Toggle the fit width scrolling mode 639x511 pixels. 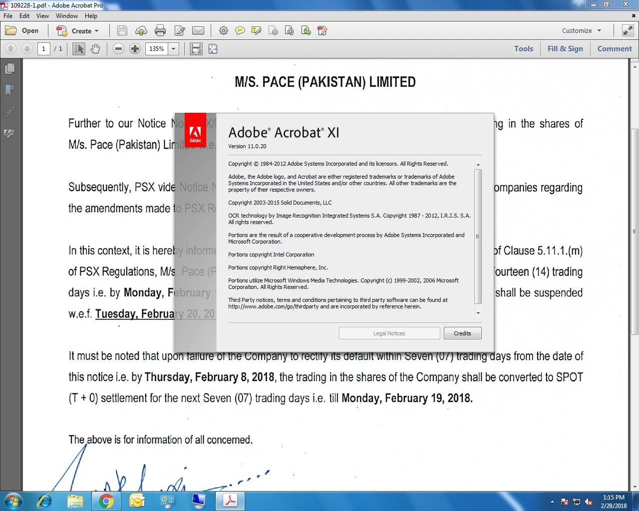(196, 48)
